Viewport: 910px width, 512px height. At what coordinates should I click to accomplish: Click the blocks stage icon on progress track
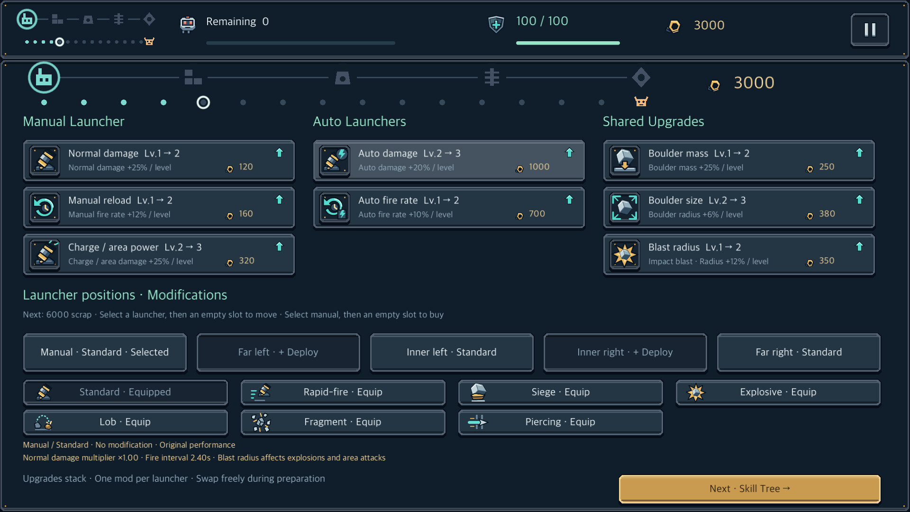193,77
